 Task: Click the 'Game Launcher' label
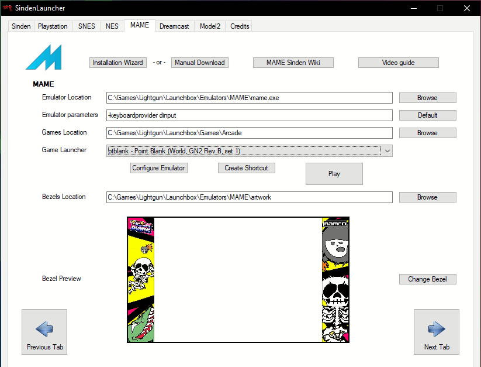point(64,150)
